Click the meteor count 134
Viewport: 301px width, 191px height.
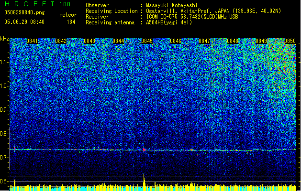[x=71, y=22]
